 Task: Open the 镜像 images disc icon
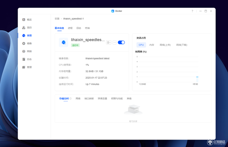pos(24,43)
